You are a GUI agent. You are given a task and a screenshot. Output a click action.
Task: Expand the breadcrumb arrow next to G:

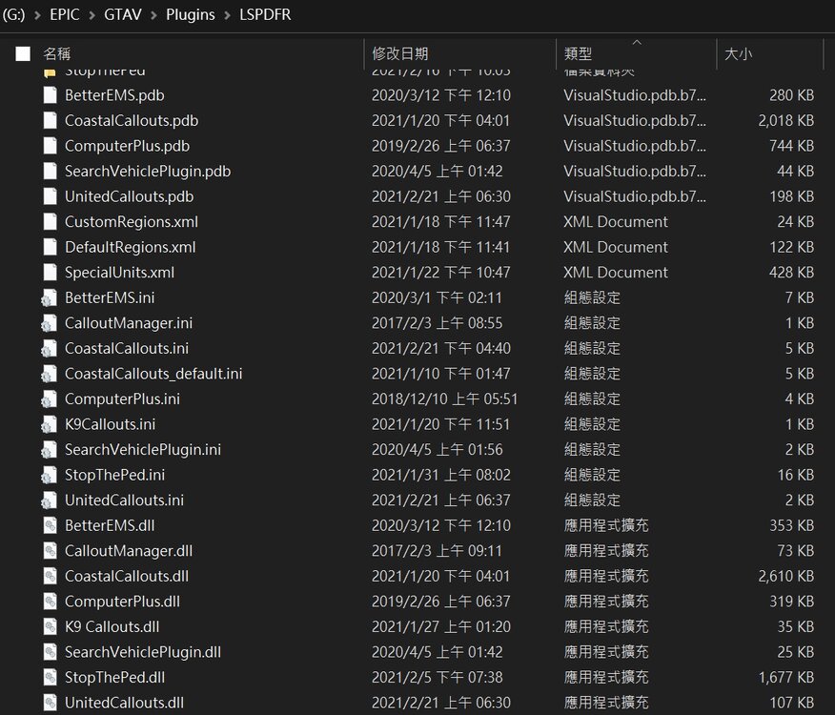click(x=39, y=15)
